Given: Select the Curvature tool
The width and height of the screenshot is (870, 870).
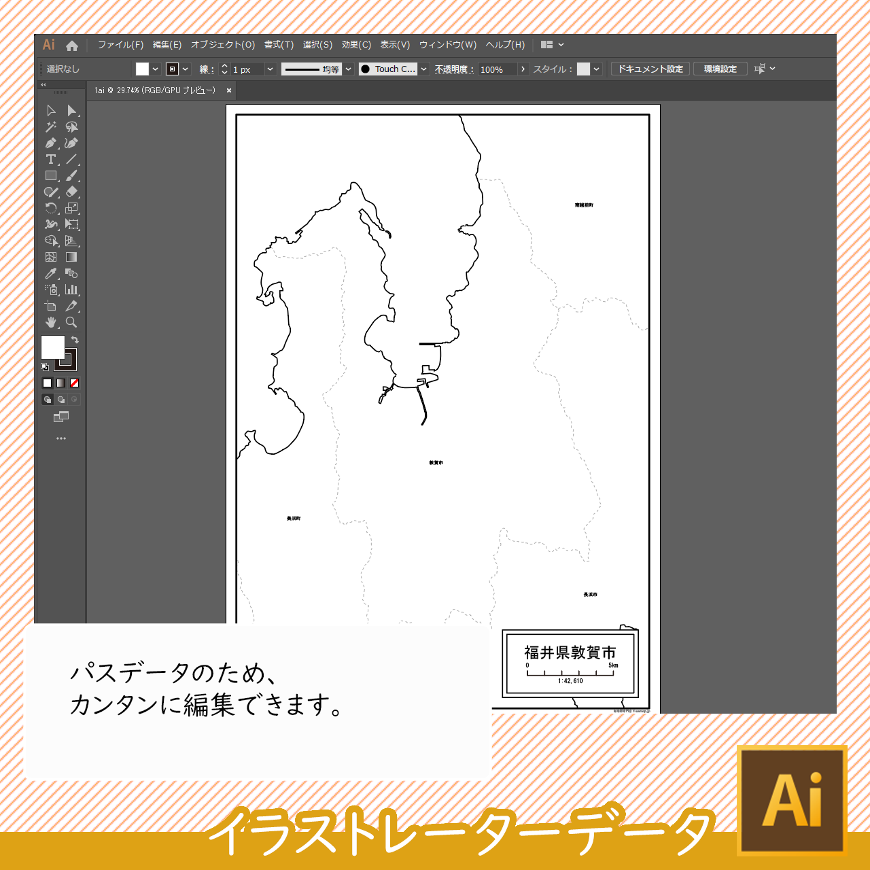Looking at the screenshot, I should 71,143.
